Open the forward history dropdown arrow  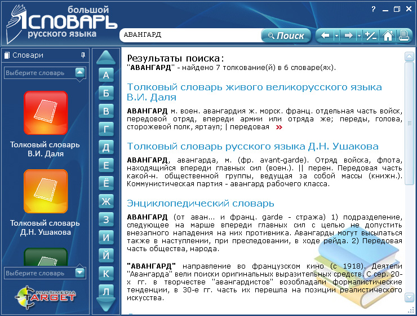(x=360, y=36)
